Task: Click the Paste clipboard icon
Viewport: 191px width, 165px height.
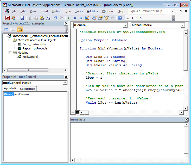Action: (42, 18)
